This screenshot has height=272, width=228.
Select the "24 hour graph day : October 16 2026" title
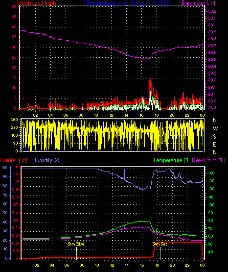[127, 3]
